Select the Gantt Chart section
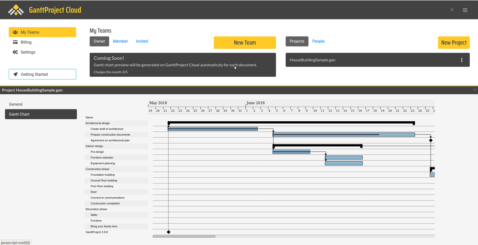The width and height of the screenshot is (478, 245). [x=41, y=114]
